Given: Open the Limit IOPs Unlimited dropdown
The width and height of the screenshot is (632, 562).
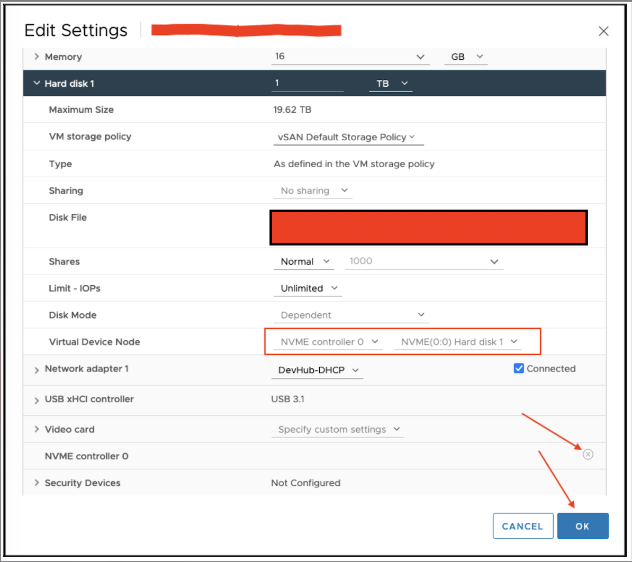Looking at the screenshot, I should coord(308,288).
